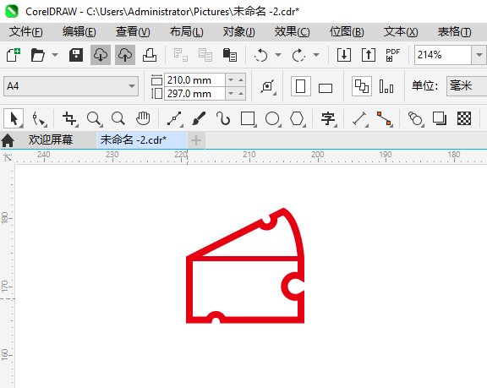Select the Drop Shadow tool
The width and height of the screenshot is (487, 388).
coord(440,118)
